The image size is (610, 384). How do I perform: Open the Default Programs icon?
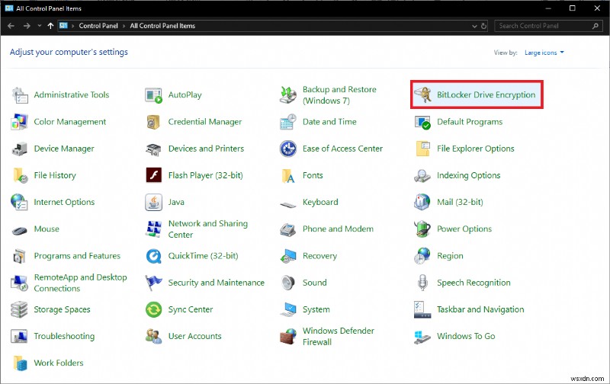pyautogui.click(x=422, y=122)
